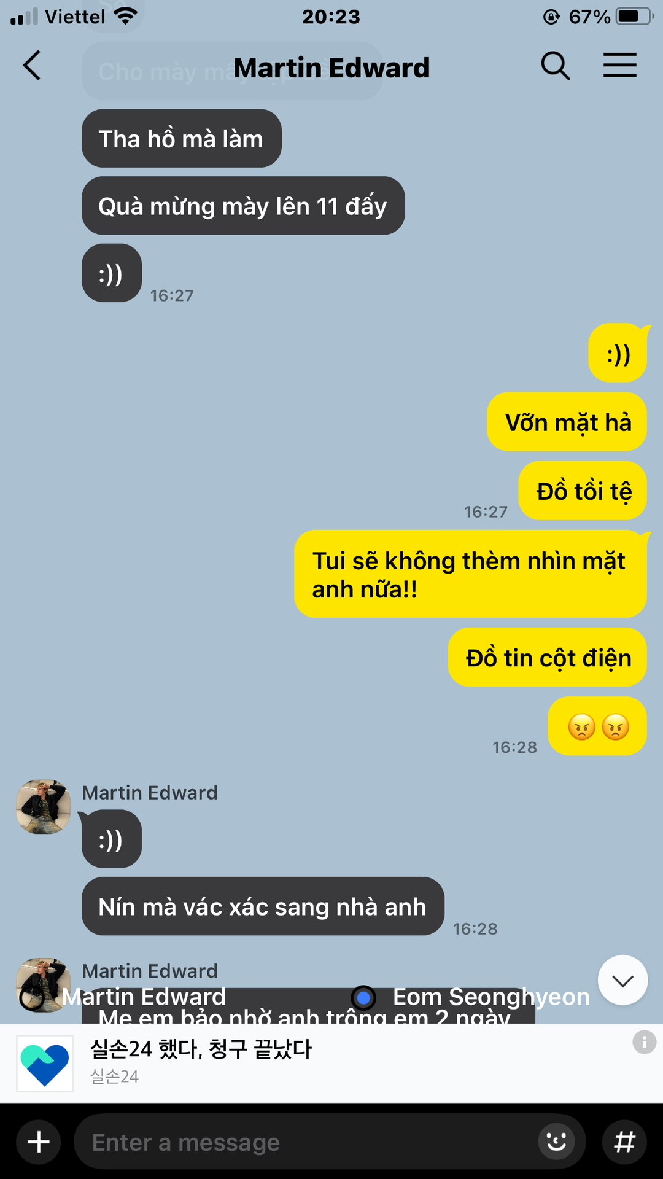Viewport: 663px width, 1179px height.
Task: Tap the plus attachment button
Action: coord(39,1142)
